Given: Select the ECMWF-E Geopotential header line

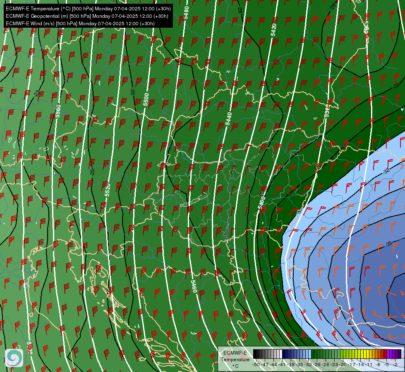Looking at the screenshot, I should pos(87,16).
